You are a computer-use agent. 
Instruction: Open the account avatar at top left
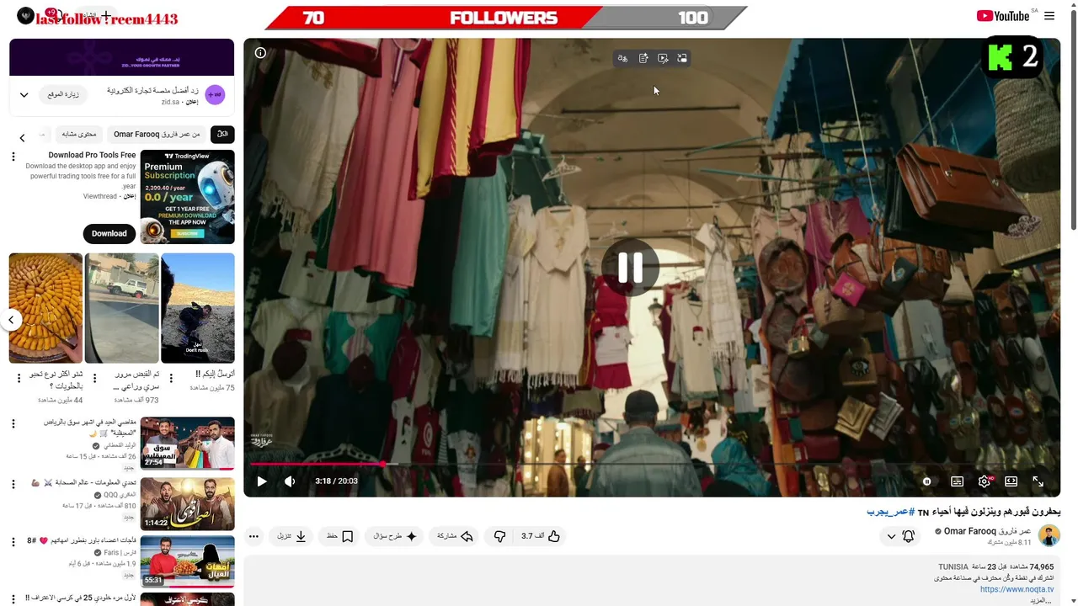point(26,16)
